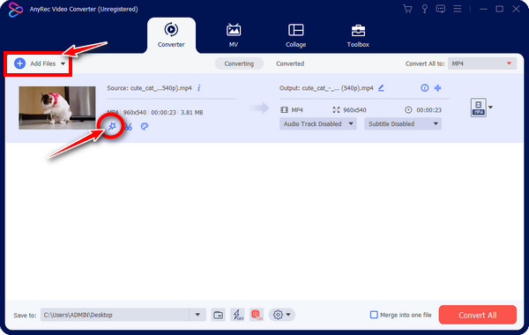Click the output duration 00:00:23

428,110
